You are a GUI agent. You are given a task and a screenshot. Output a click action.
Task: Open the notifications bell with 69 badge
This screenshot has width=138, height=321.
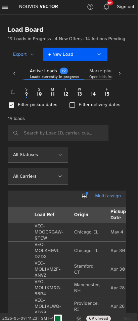(x=106, y=7)
